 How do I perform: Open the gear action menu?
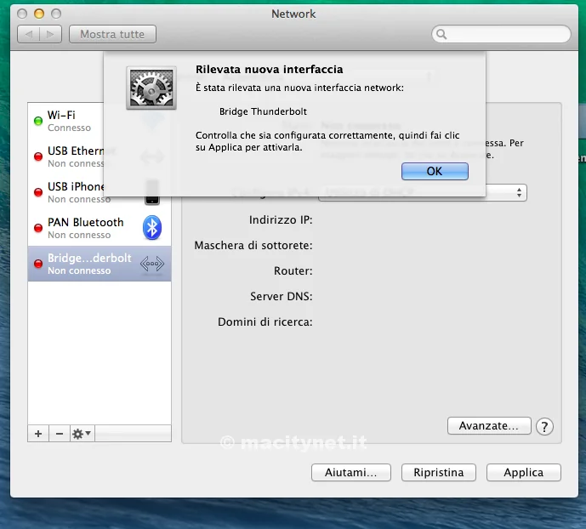(x=82, y=434)
